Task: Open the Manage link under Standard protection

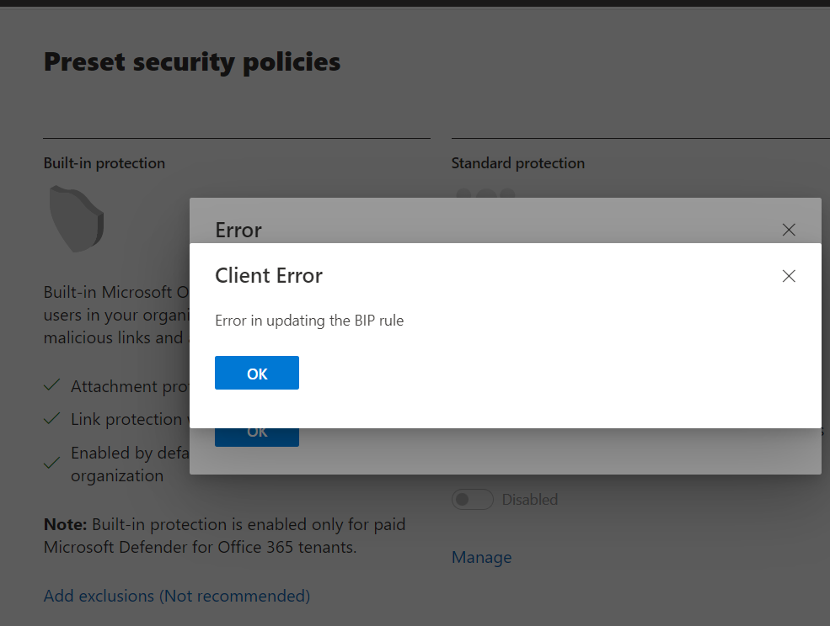Action: pos(481,557)
